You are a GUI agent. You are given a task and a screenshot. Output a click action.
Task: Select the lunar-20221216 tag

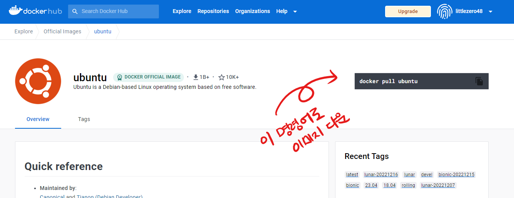[x=381, y=175]
